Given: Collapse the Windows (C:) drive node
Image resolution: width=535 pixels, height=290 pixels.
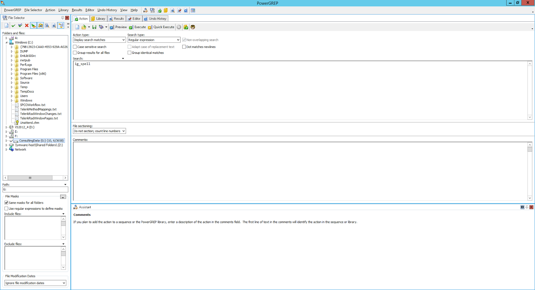Looking at the screenshot, I should click(6, 42).
